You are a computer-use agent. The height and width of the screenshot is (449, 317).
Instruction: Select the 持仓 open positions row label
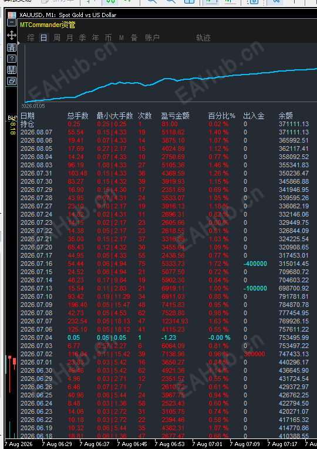pos(27,124)
